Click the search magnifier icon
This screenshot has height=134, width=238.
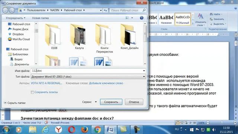[x=144, y=10]
